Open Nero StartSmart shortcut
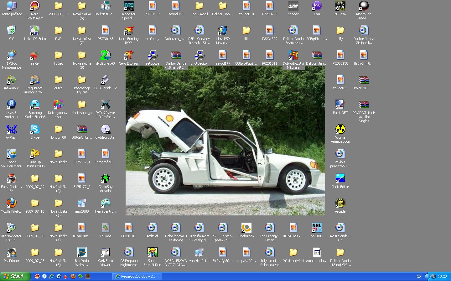Screen dimensions: 451x281 click(35, 6)
